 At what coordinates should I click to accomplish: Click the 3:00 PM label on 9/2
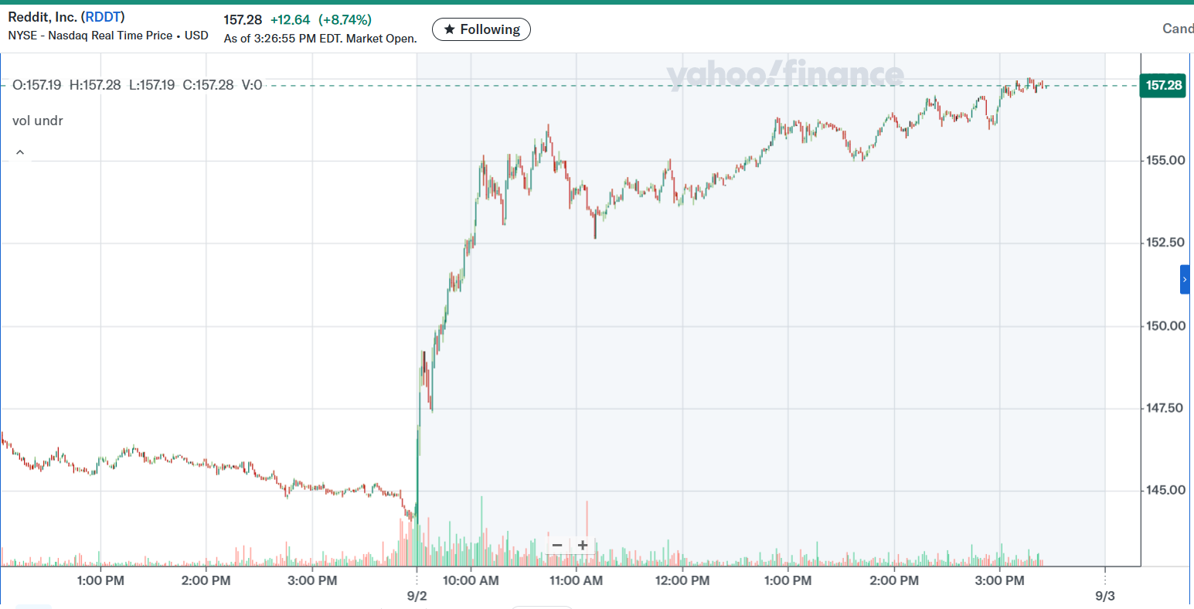1000,580
